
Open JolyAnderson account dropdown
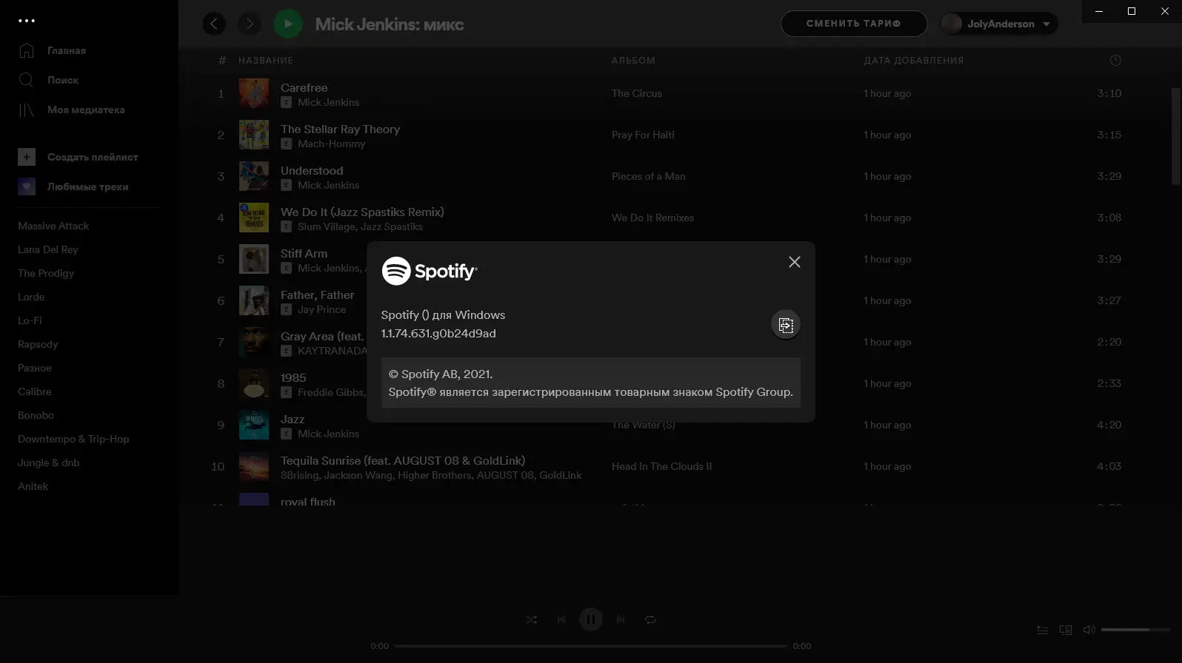point(999,24)
